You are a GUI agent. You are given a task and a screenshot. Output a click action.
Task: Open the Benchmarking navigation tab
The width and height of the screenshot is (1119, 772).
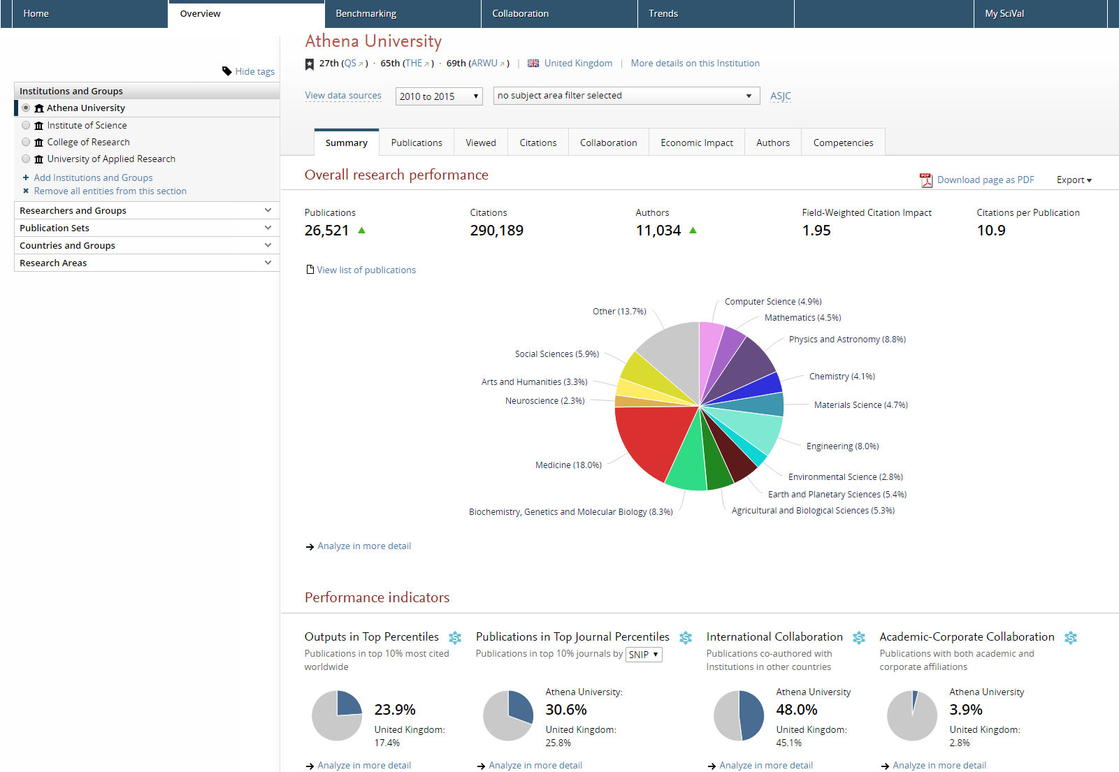click(403, 14)
